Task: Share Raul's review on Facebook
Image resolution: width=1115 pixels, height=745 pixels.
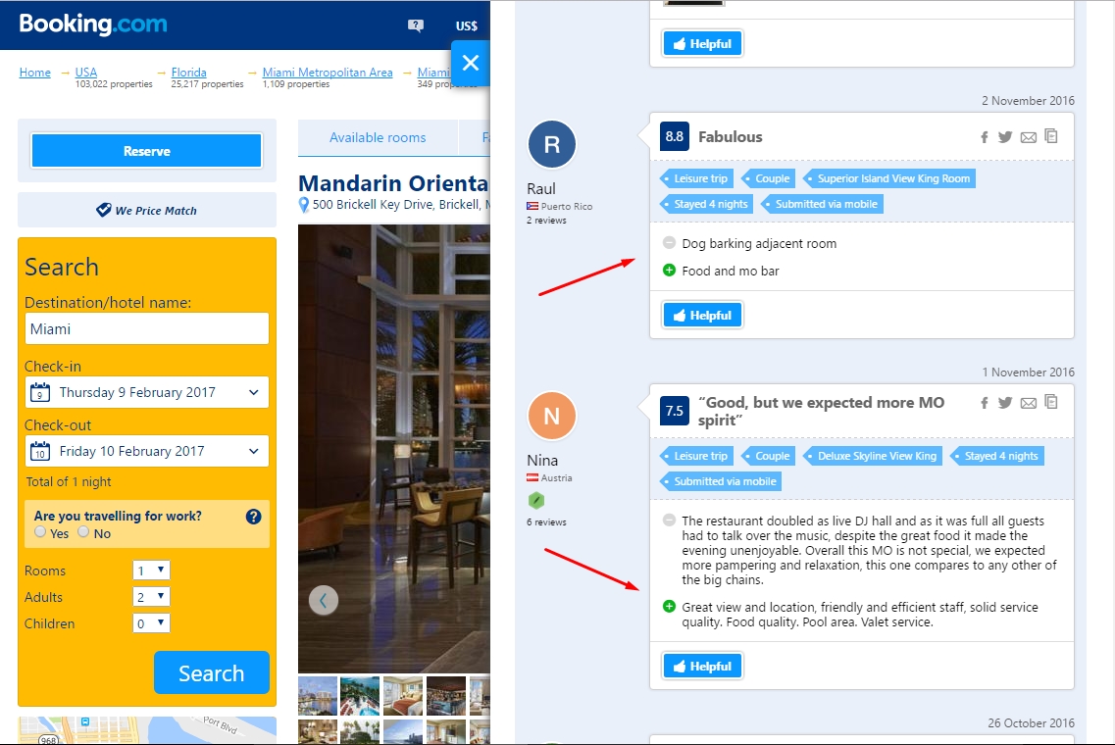Action: click(x=985, y=137)
